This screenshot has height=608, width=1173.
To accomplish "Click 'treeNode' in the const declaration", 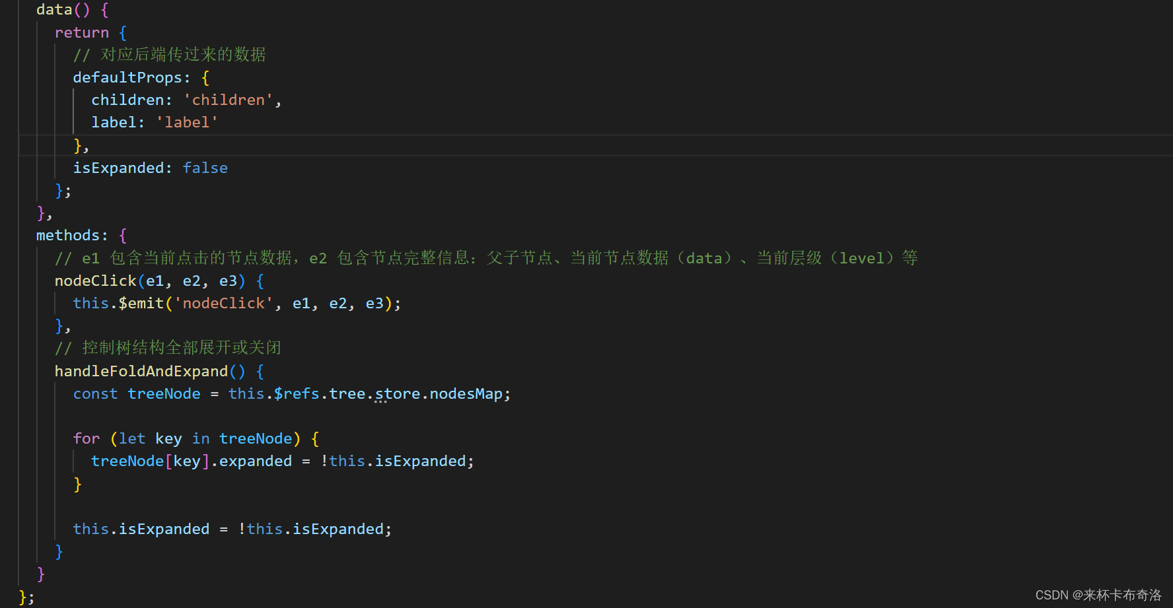I will pos(164,393).
